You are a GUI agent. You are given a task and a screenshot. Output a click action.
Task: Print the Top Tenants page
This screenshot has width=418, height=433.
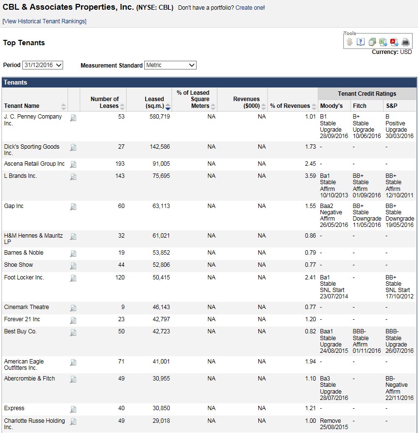[405, 42]
